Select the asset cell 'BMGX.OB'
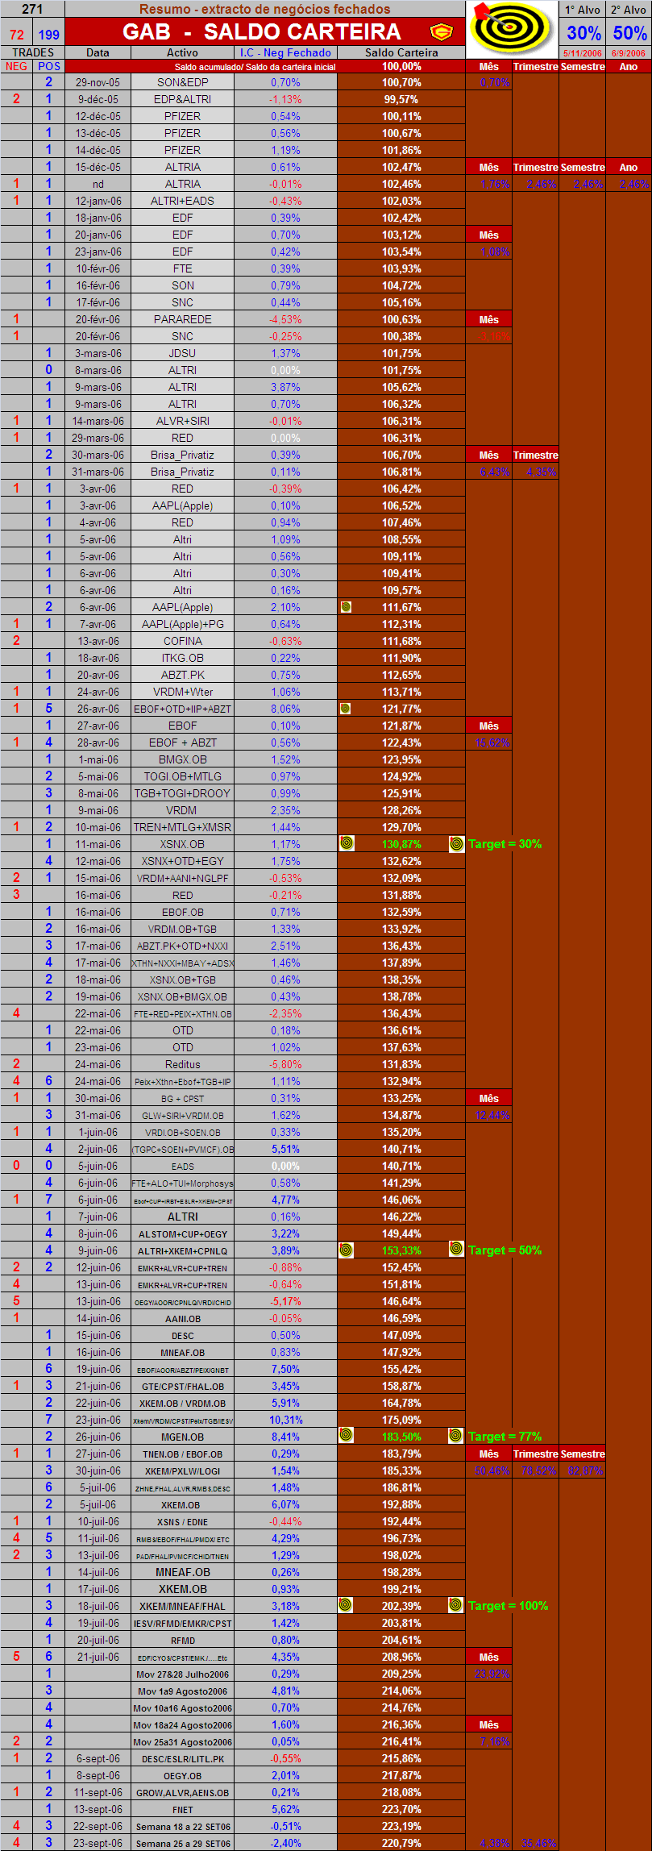 coord(182,759)
